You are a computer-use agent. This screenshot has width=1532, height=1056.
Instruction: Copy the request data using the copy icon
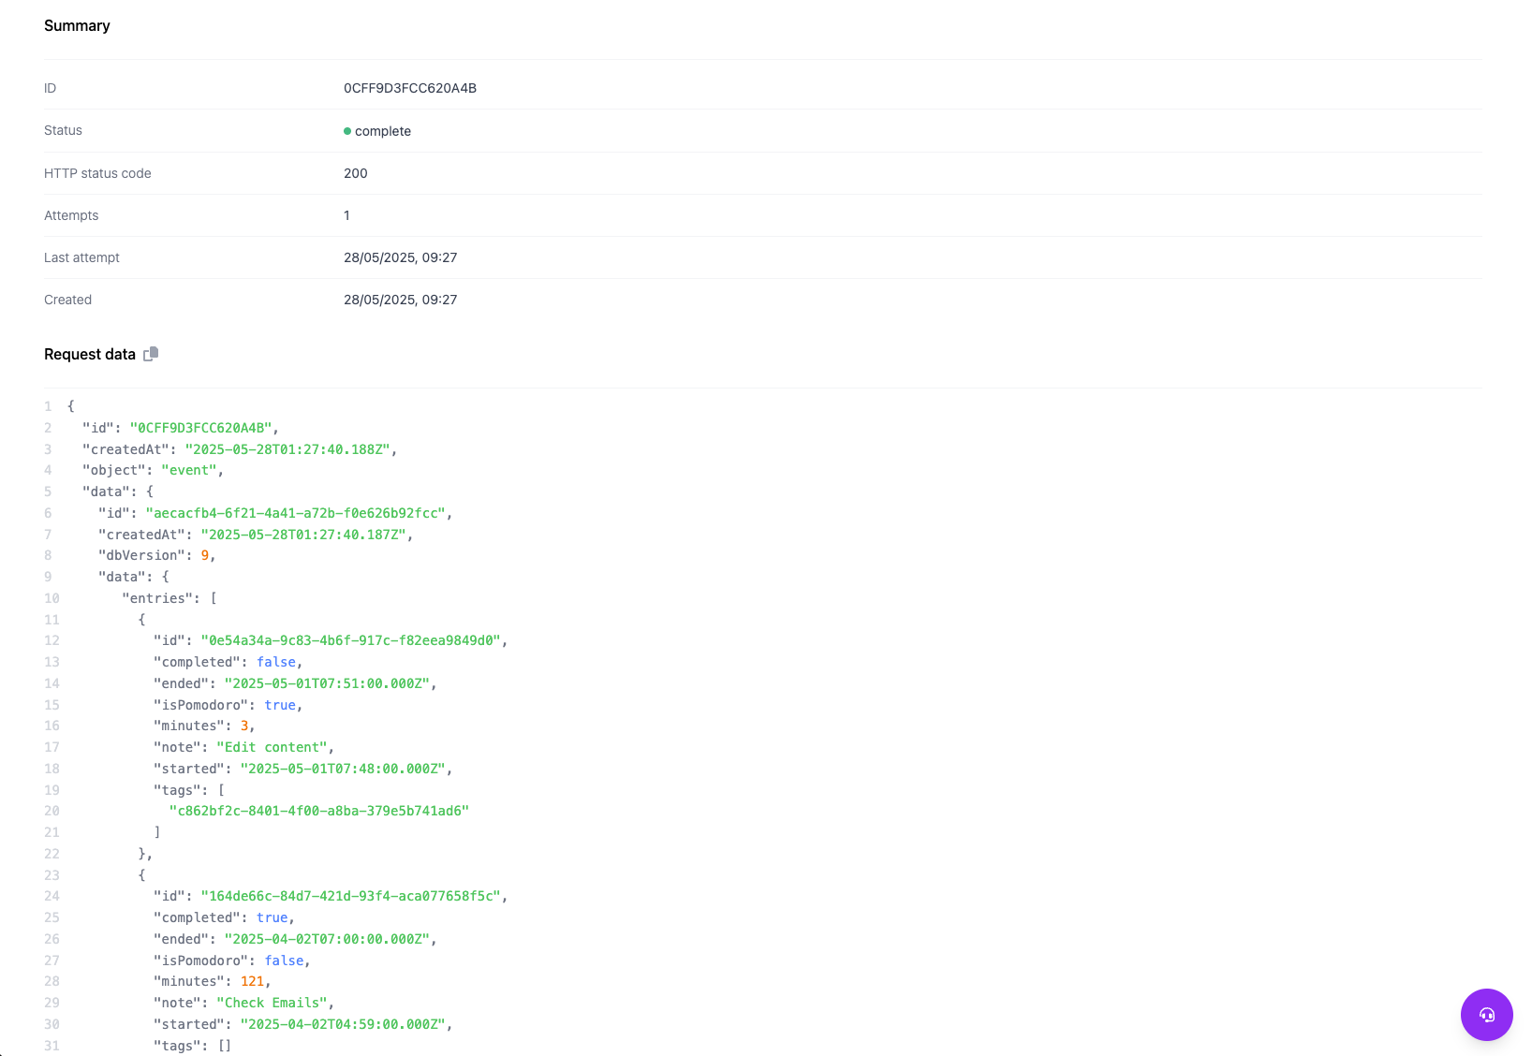tap(151, 354)
